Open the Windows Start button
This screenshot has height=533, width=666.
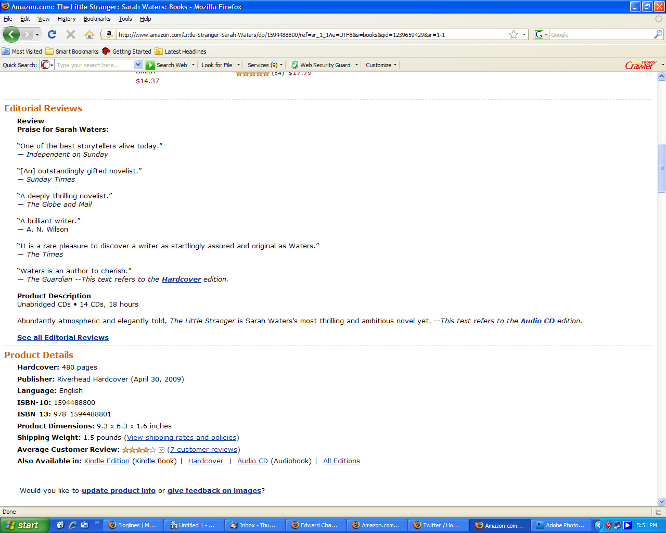25,525
